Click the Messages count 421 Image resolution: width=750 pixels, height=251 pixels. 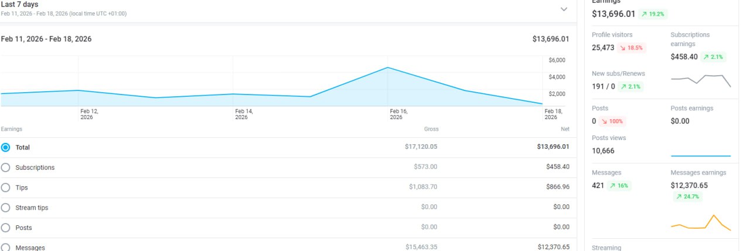tap(598, 186)
